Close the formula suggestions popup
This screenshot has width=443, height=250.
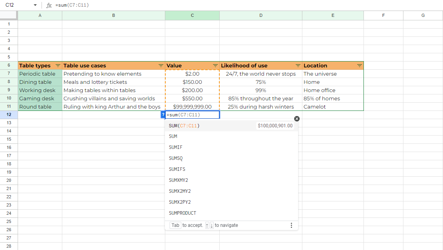297,119
